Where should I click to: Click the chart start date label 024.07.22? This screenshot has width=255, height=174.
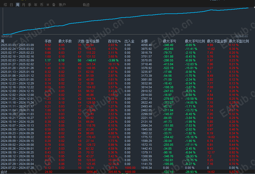tap(7, 36)
